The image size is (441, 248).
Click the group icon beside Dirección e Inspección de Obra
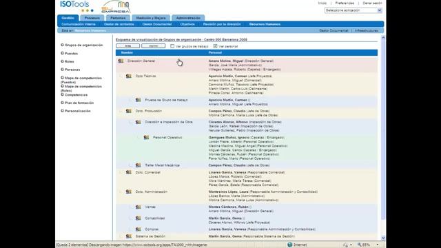[139, 122]
